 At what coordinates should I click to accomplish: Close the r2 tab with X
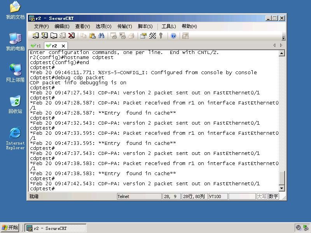pos(63,46)
